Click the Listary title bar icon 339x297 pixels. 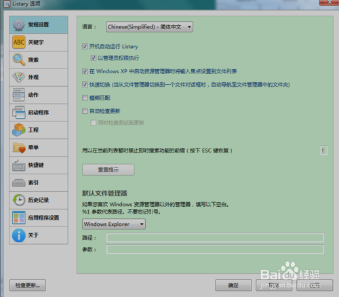point(7,3)
